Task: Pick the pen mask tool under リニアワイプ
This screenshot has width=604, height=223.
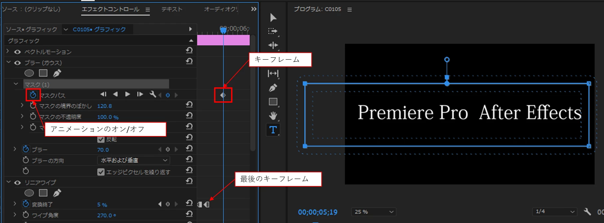Action: (x=57, y=193)
